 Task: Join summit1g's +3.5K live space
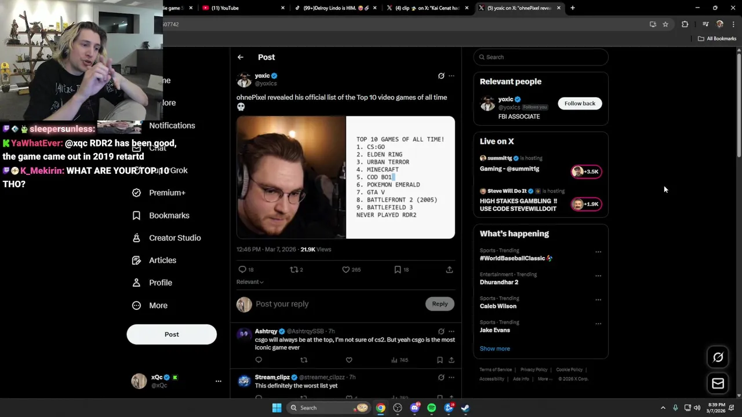[x=586, y=171]
